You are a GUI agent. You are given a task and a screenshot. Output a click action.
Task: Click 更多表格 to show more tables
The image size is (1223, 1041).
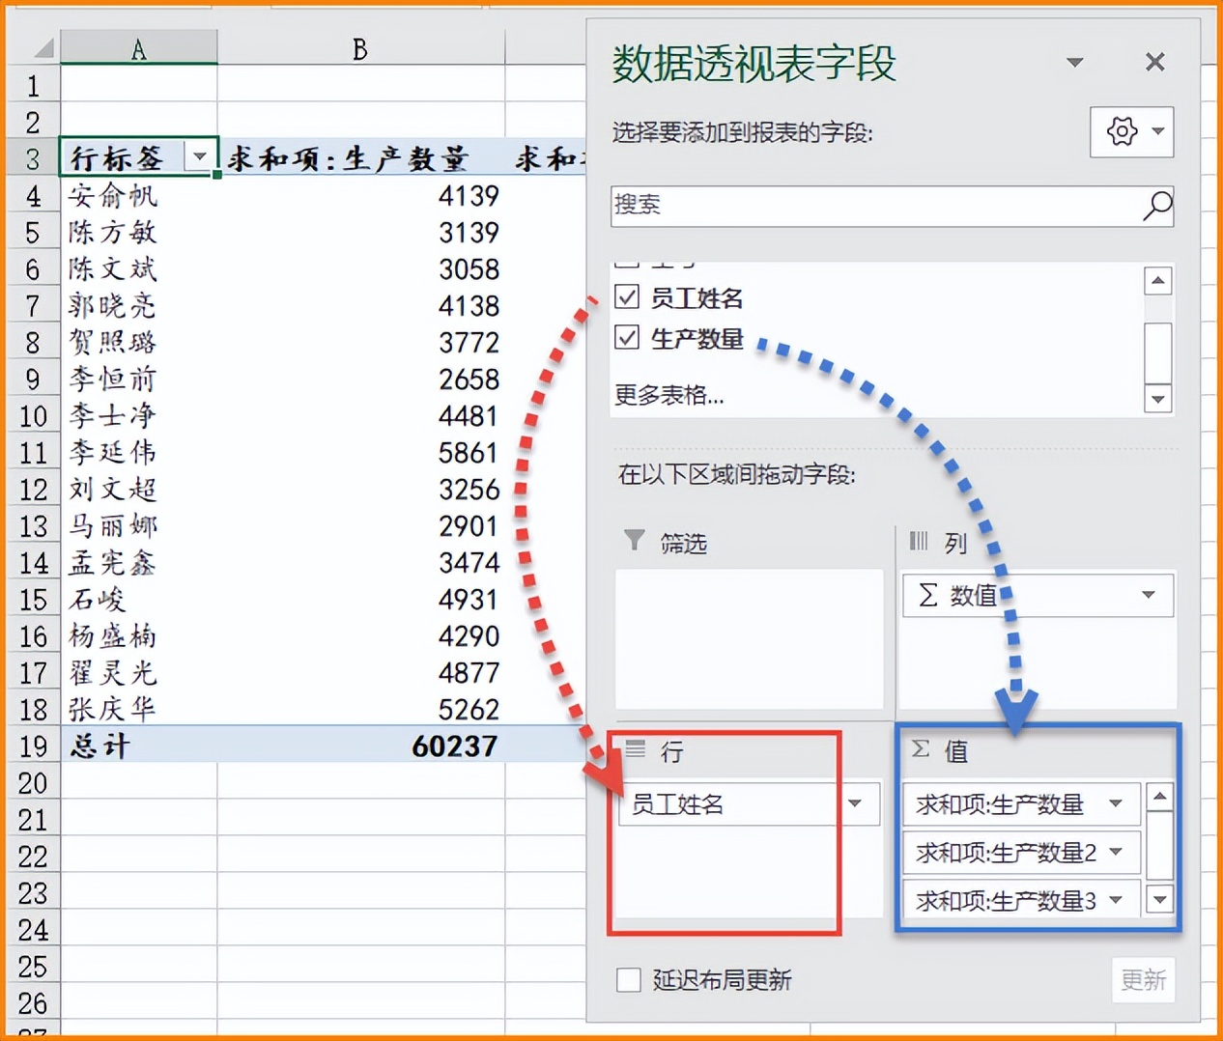[668, 395]
